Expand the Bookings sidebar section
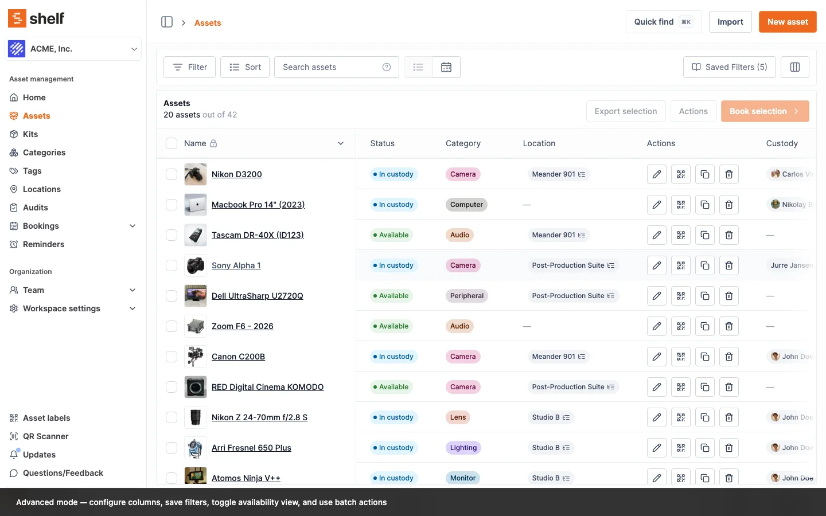The height and width of the screenshot is (516, 826). click(133, 226)
